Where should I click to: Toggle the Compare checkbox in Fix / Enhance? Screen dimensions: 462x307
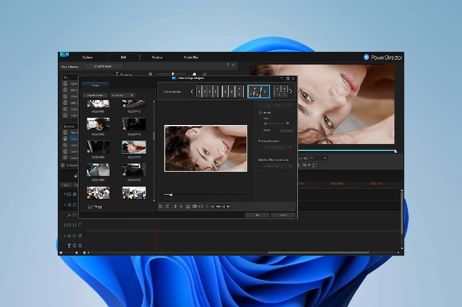63,165
